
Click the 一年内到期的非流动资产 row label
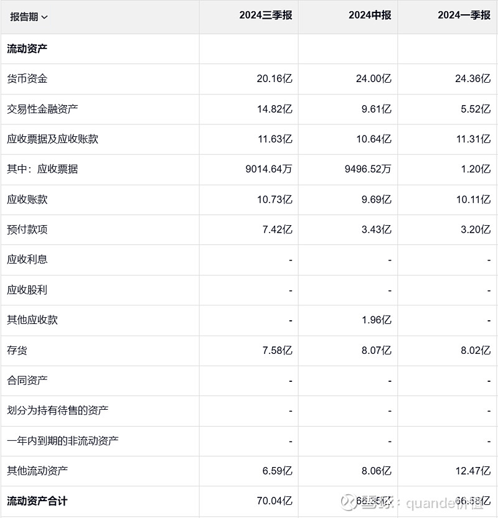[x=63, y=441]
